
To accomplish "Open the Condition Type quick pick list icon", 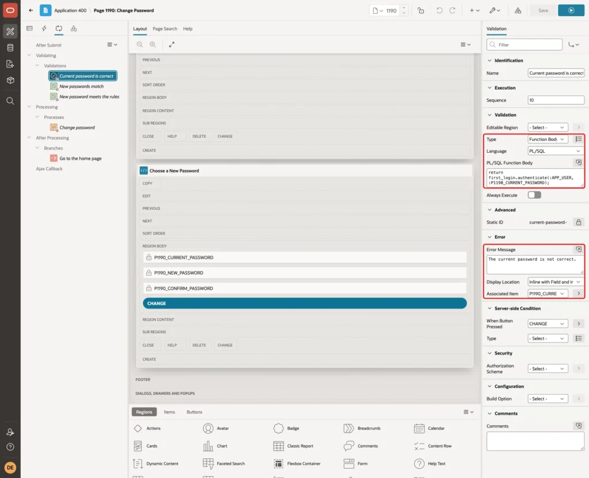I will [579, 338].
